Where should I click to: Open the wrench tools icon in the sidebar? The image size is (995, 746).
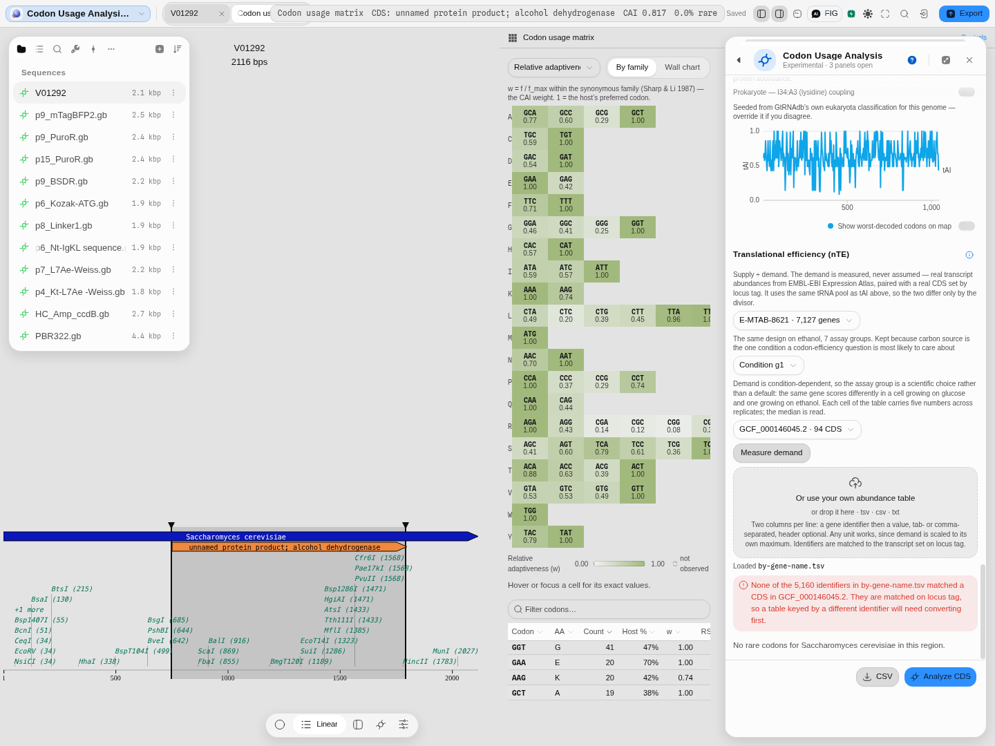tap(75, 49)
